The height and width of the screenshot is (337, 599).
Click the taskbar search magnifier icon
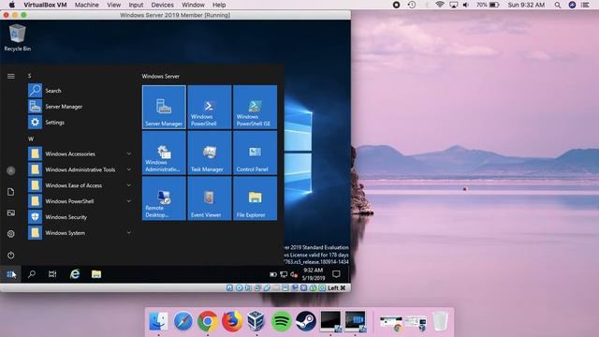tap(32, 274)
